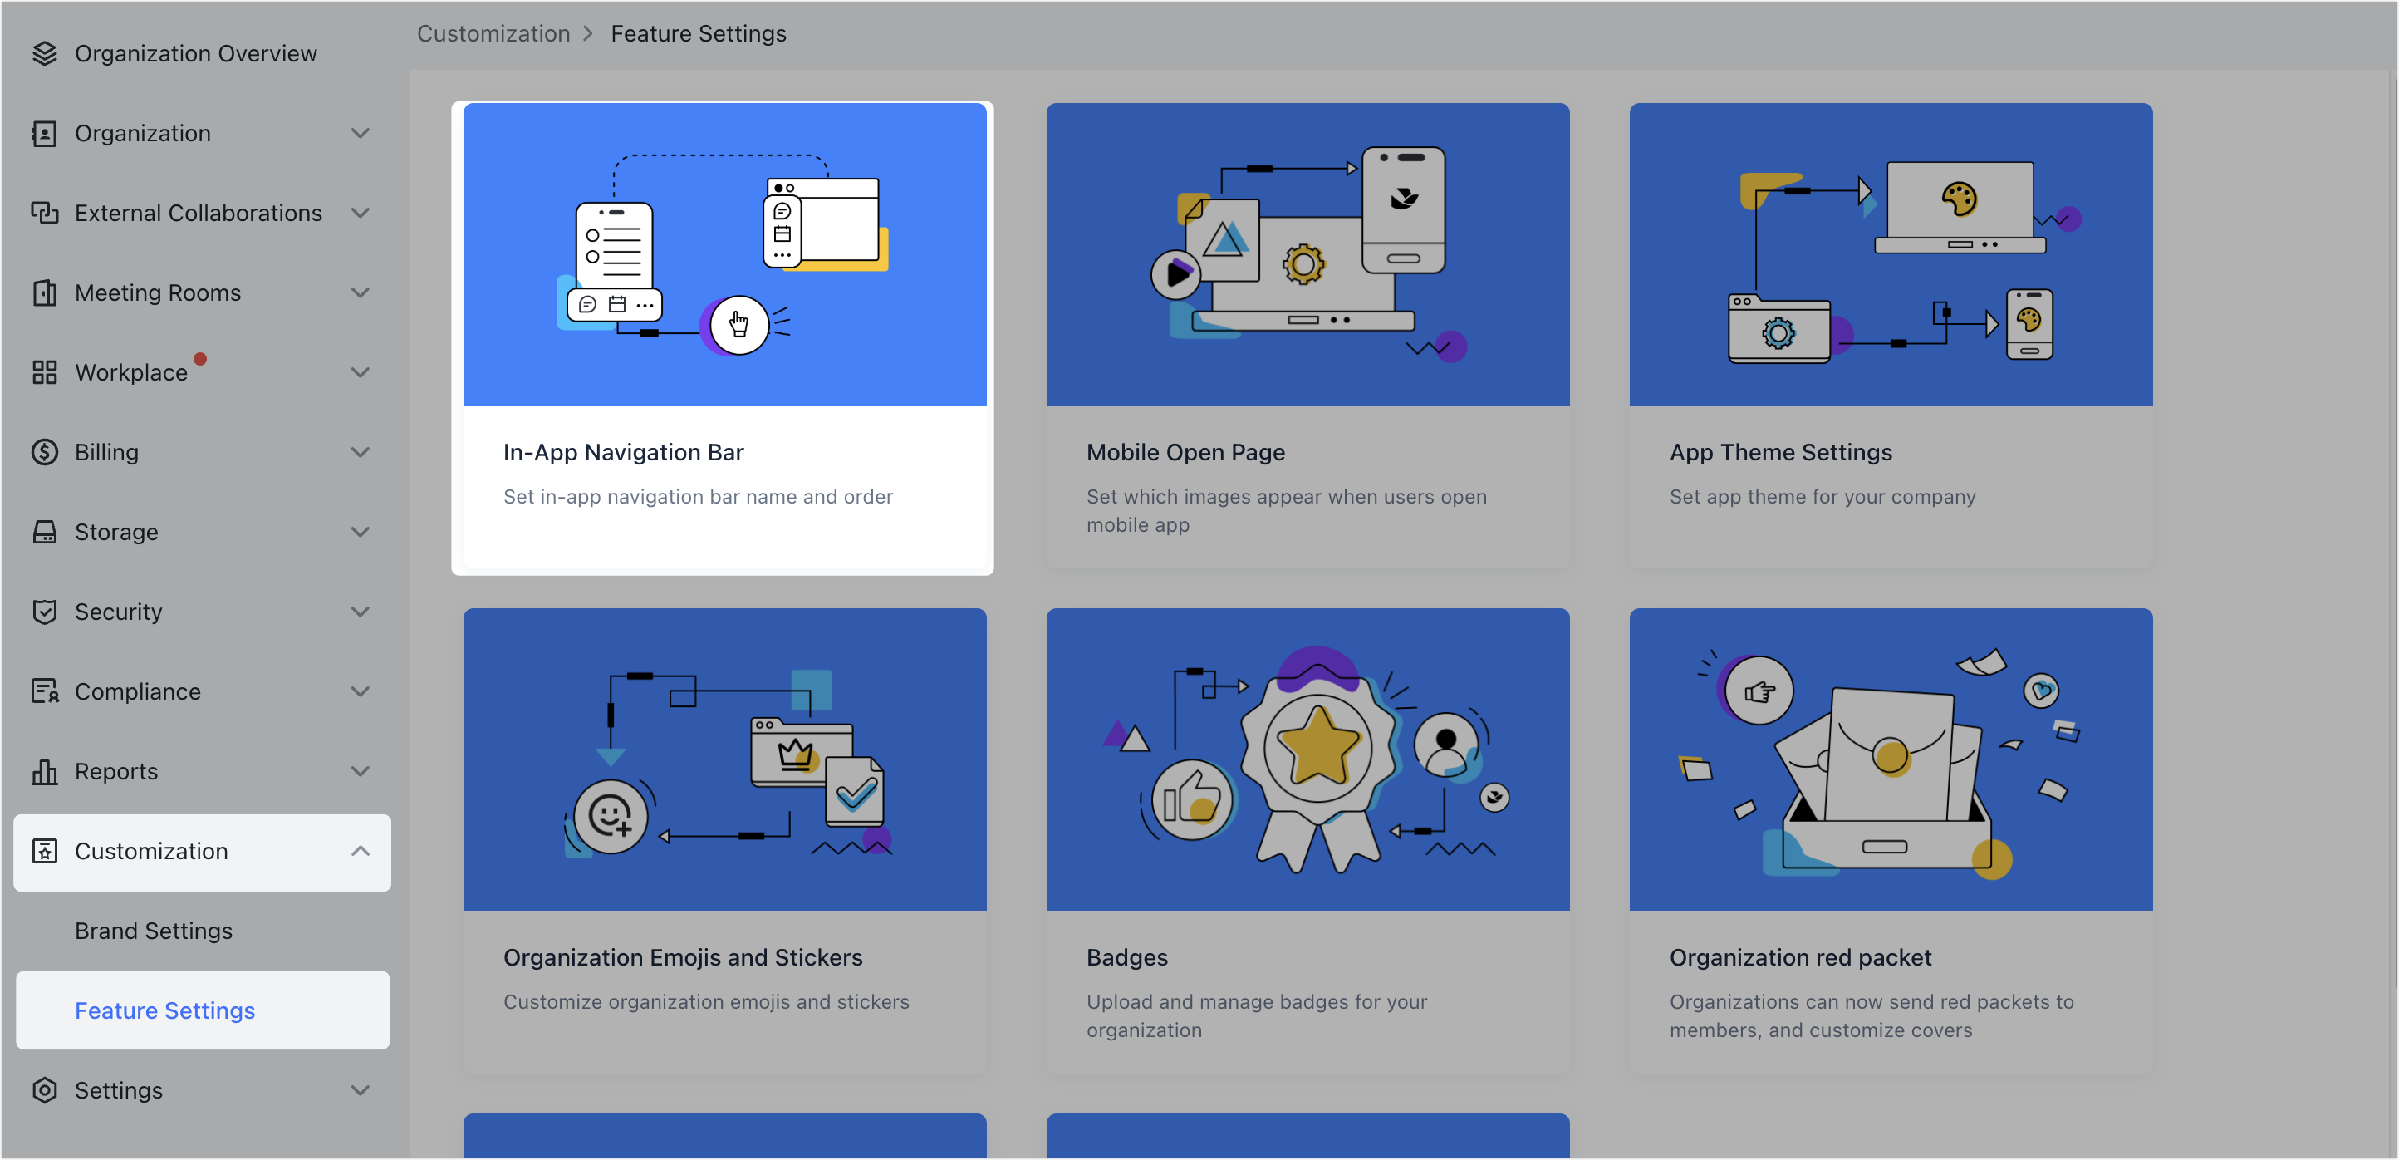
Task: Expand the Reports chevron
Action: click(361, 771)
